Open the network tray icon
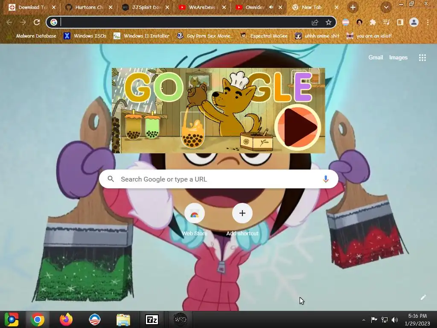The width and height of the screenshot is (437, 328). [385, 319]
